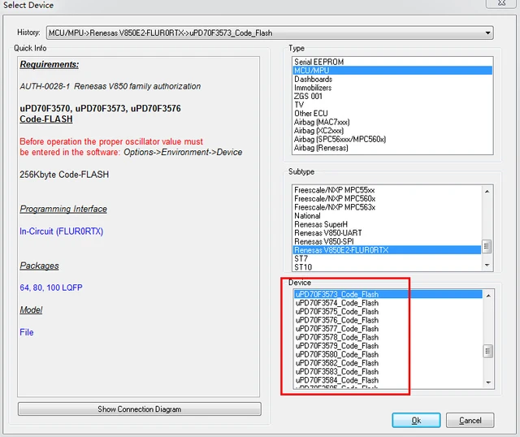Pick Other ECU type

(392, 114)
